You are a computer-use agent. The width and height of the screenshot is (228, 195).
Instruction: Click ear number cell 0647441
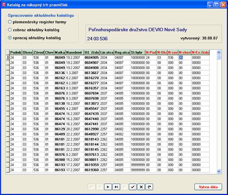tap(92, 124)
